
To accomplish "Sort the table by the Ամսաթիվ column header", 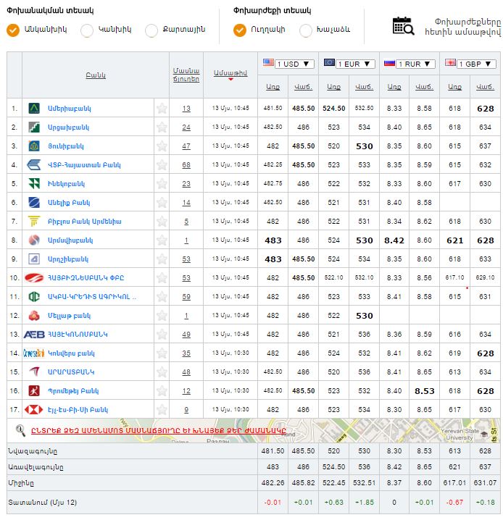I will tap(230, 72).
